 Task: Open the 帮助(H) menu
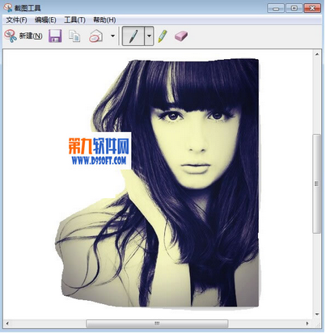pos(104,20)
